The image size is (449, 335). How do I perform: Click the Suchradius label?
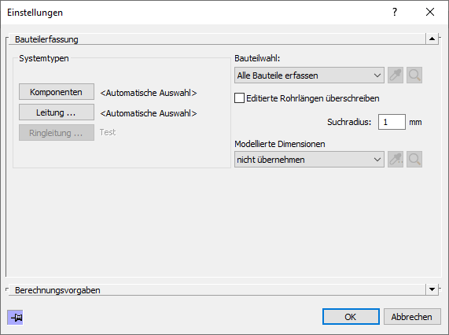pyautogui.click(x=349, y=122)
